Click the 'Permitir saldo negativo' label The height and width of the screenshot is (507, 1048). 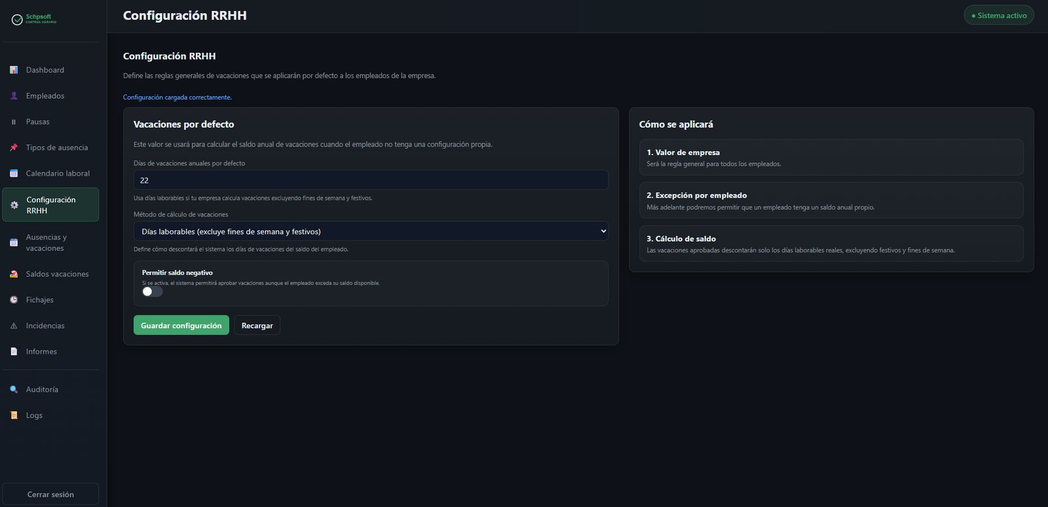[178, 272]
